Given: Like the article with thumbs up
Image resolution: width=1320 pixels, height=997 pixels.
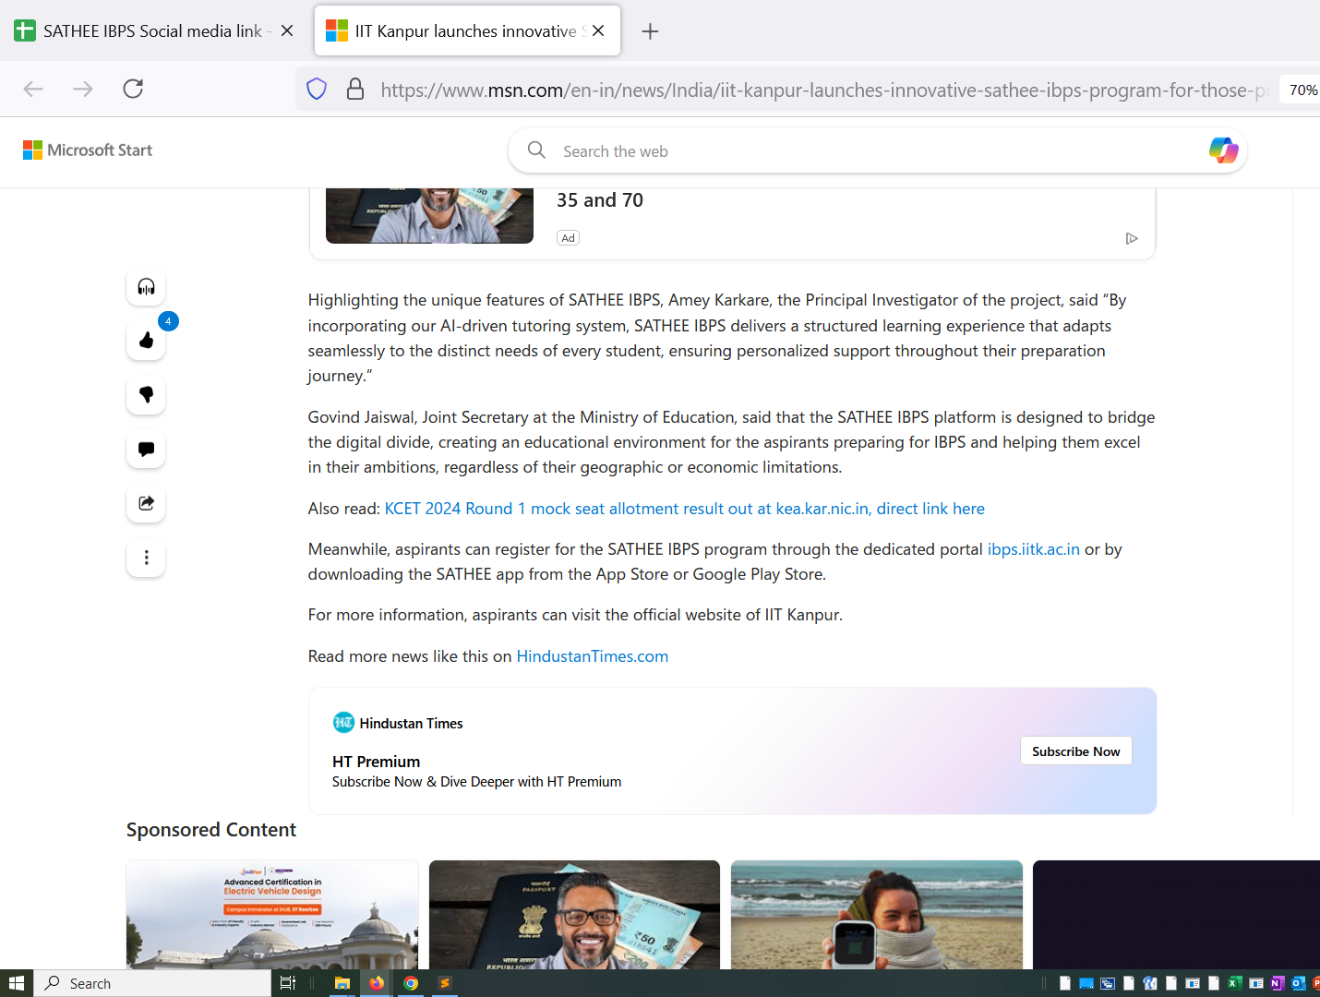Looking at the screenshot, I should pyautogui.click(x=146, y=341).
